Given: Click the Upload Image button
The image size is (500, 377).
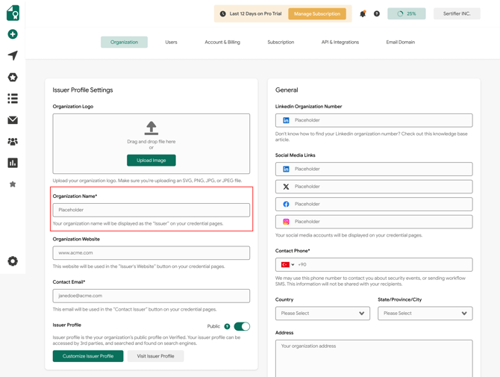Looking at the screenshot, I should pos(151,161).
